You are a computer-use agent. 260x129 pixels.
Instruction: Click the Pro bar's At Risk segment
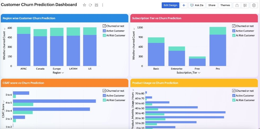[218, 31]
